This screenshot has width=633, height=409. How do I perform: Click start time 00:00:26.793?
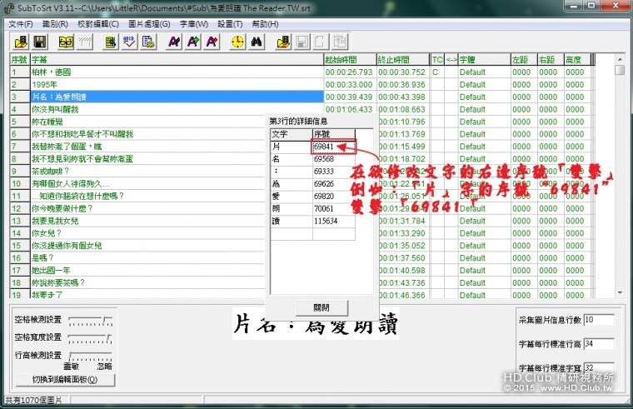[x=349, y=72]
